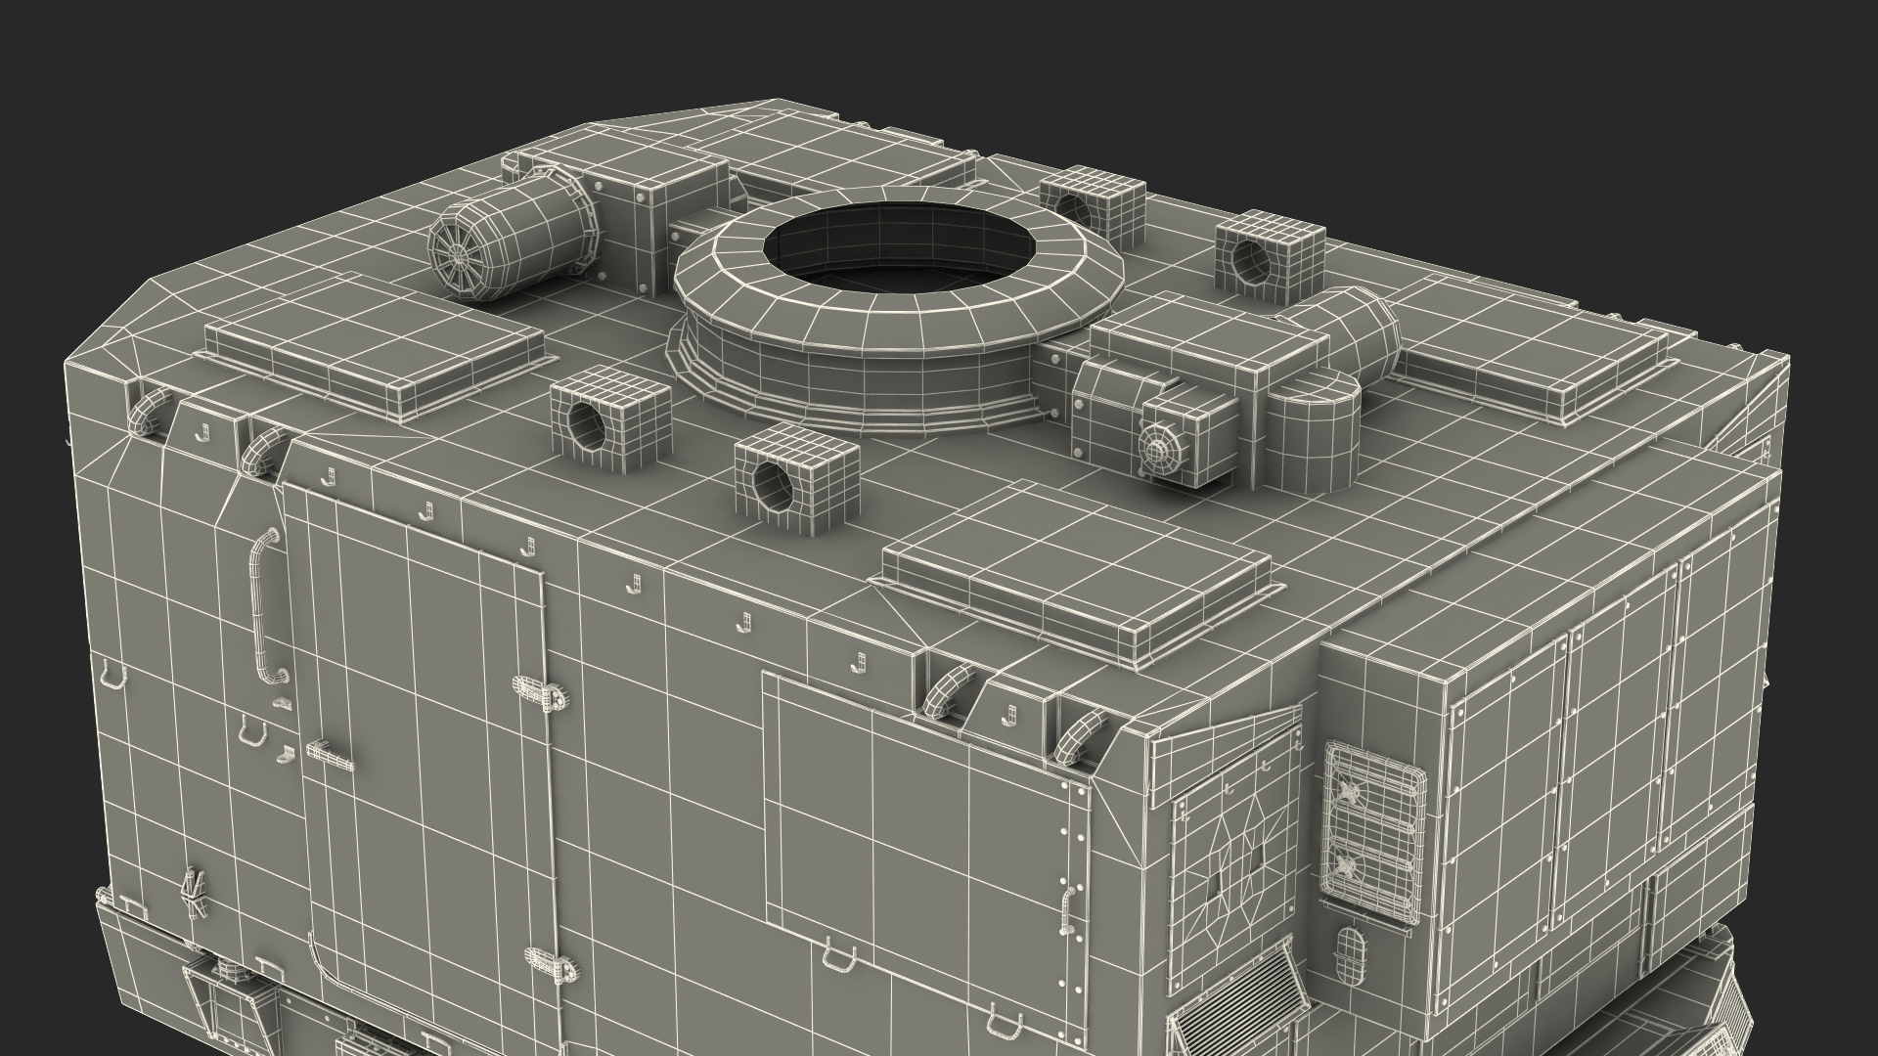Select the triangulated mesh panel on the angled corner
Viewport: 1878px width, 1056px height.
[1233, 862]
